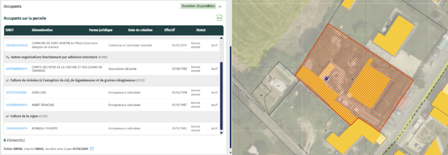Sort by Effectif column header
This screenshot has height=155, width=448.
coord(169,30)
